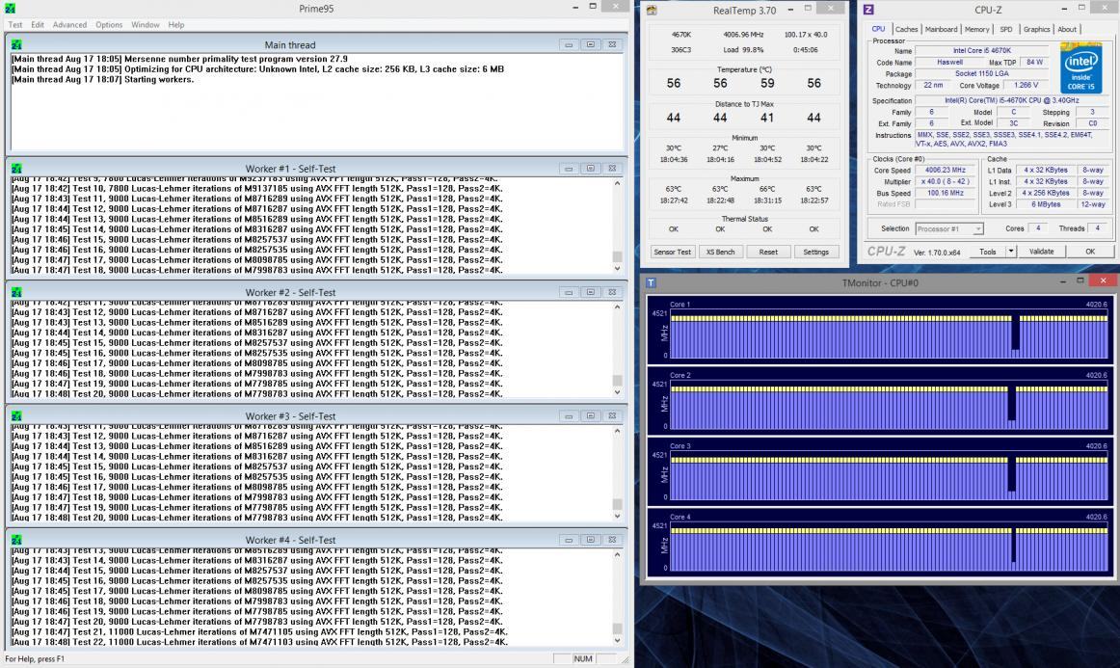Image resolution: width=1120 pixels, height=668 pixels.
Task: Open the Window menu in Prime95
Action: (x=145, y=24)
